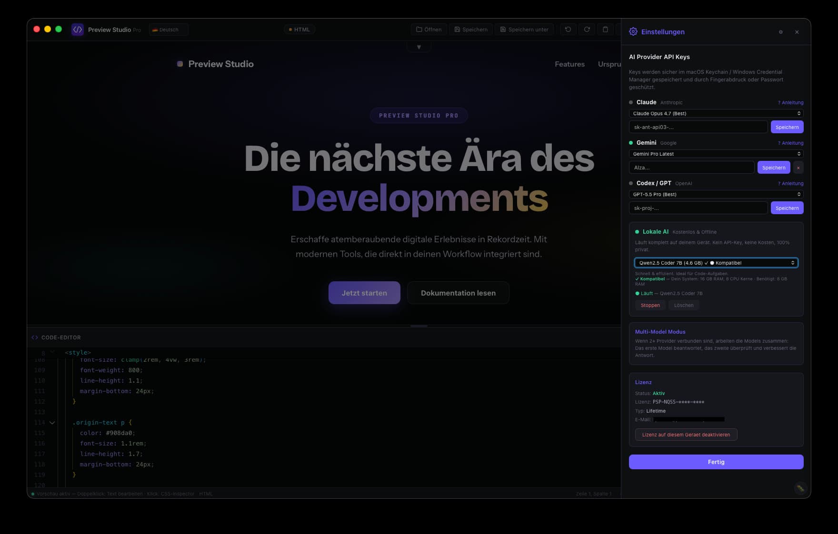The image size is (838, 534).
Task: Click Lizenz auf diesem Geraet deaktivieren
Action: pos(686,435)
